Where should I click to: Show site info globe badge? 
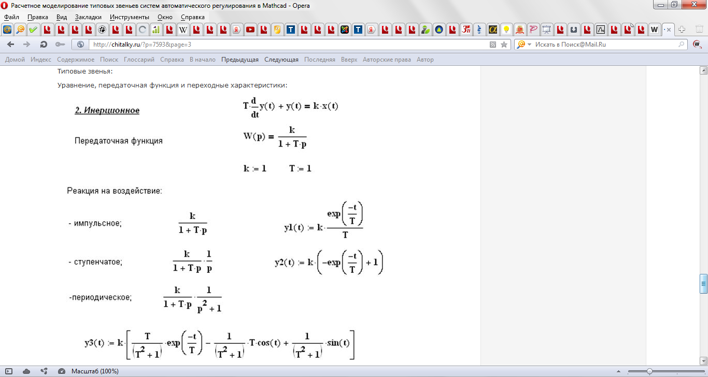click(81, 45)
